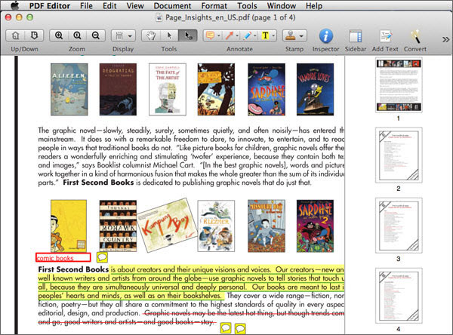The height and width of the screenshot is (335, 453).
Task: Open the Format menu
Action: tap(214, 6)
